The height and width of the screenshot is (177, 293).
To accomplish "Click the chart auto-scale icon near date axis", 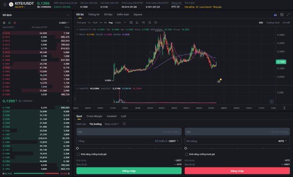I will point(284,108).
